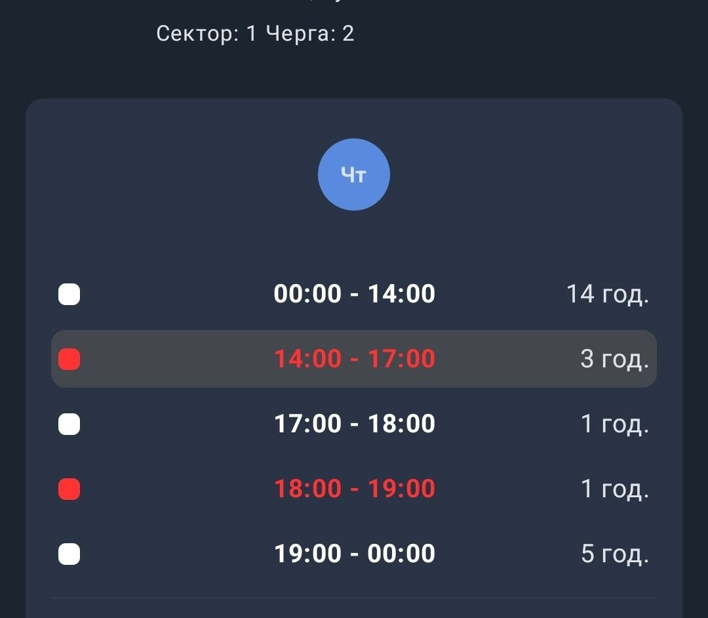Image resolution: width=708 pixels, height=618 pixels.
Task: Select the 19:00 - 00:00 time range
Action: [x=355, y=554]
